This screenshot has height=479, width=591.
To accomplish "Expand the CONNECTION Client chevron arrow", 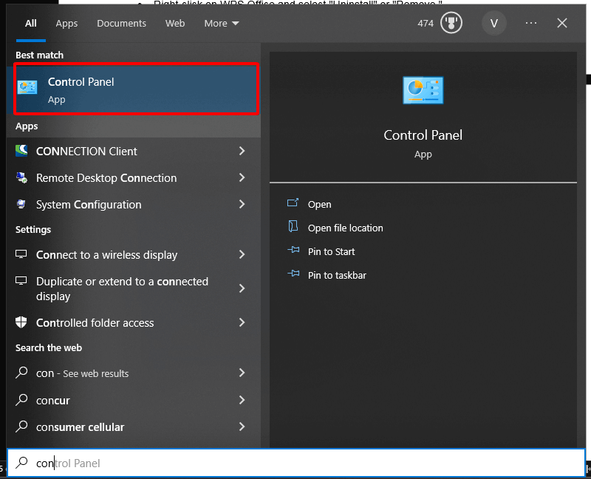I will (242, 151).
